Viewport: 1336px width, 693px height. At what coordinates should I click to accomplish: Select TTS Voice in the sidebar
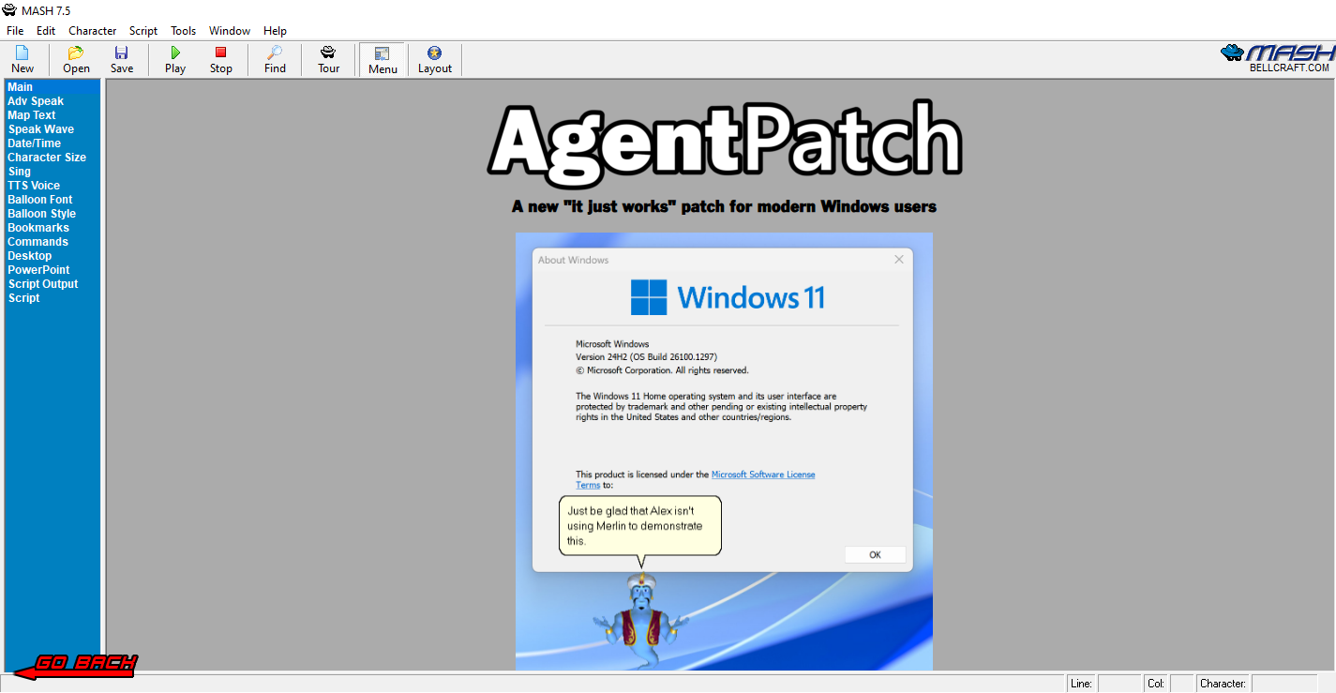click(34, 186)
